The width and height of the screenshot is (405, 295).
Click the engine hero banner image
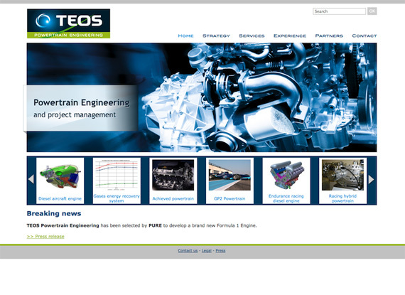pos(202,97)
